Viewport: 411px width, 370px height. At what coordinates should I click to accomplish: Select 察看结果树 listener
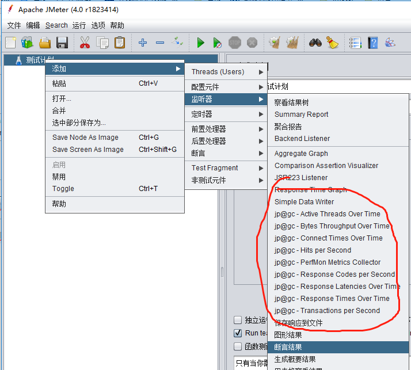338,102
